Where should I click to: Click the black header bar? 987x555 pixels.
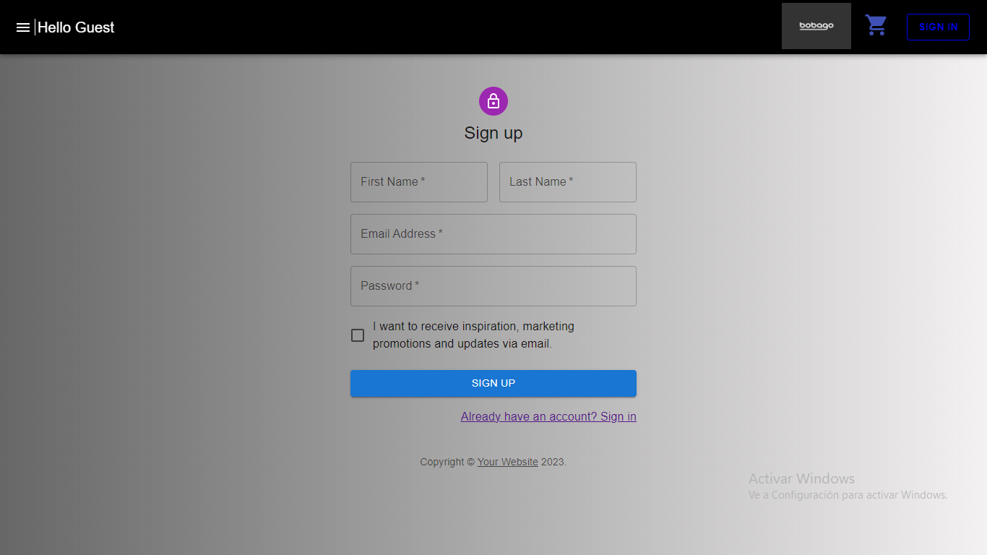click(434, 27)
